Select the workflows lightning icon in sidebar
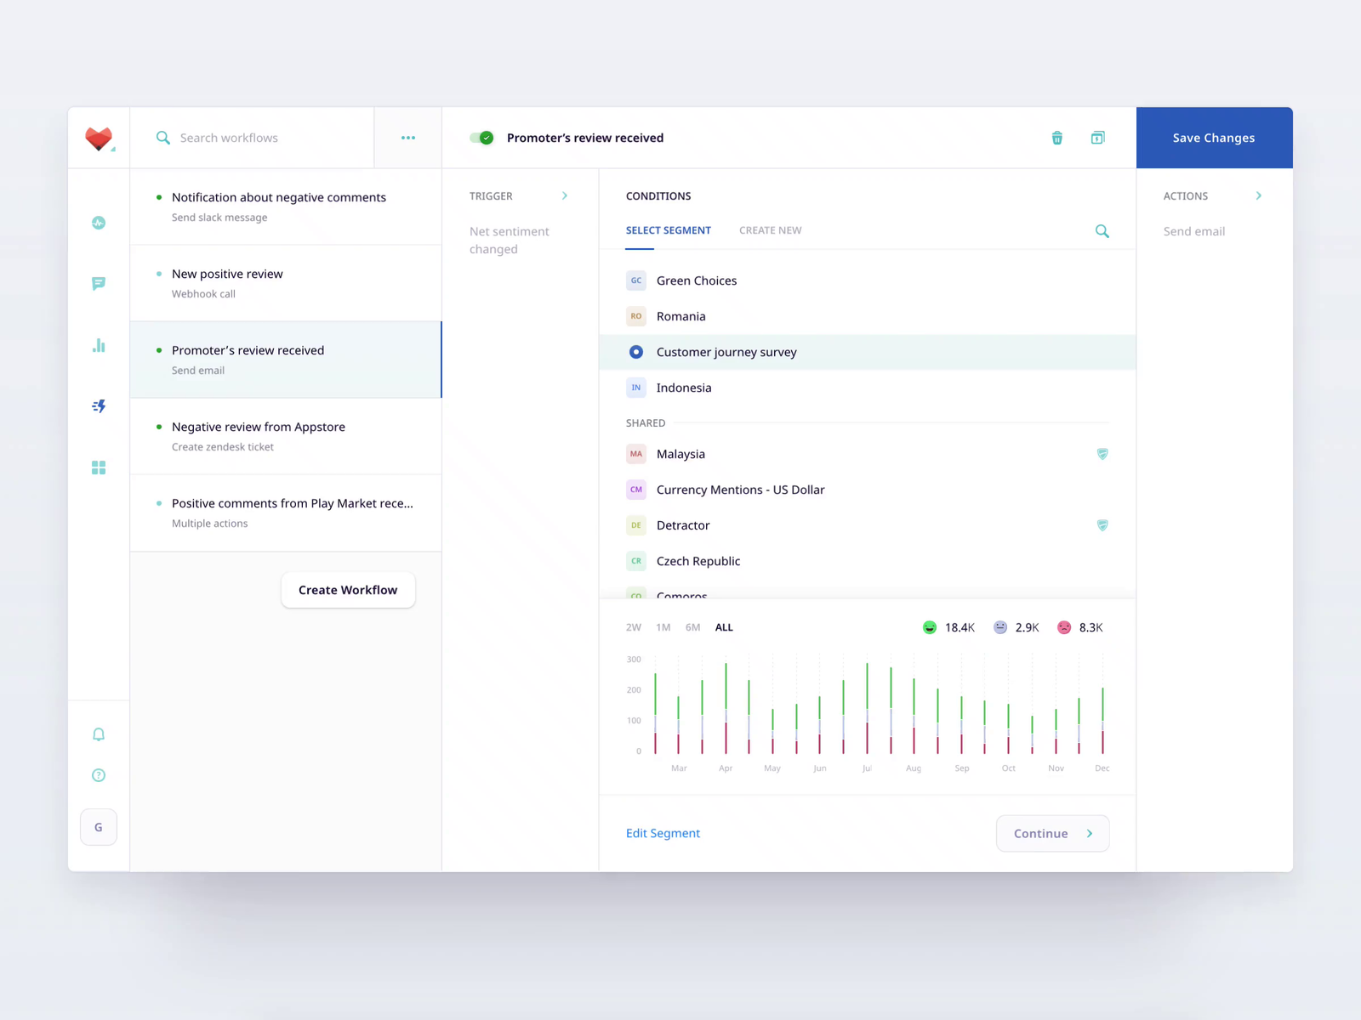The height and width of the screenshot is (1020, 1361). tap(99, 406)
